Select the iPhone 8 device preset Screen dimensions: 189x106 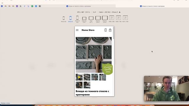pos(70,19)
